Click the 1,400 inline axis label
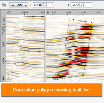 click(97, 13)
